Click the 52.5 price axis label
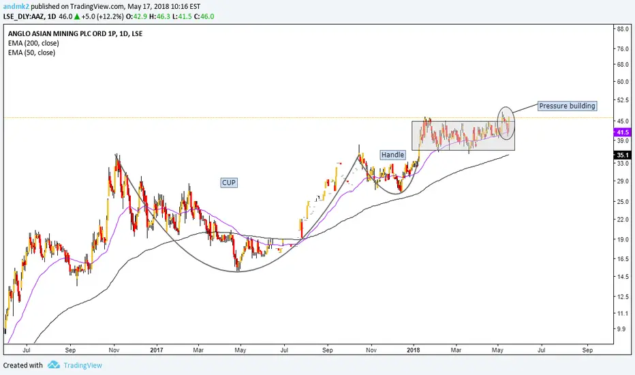 tap(623, 100)
